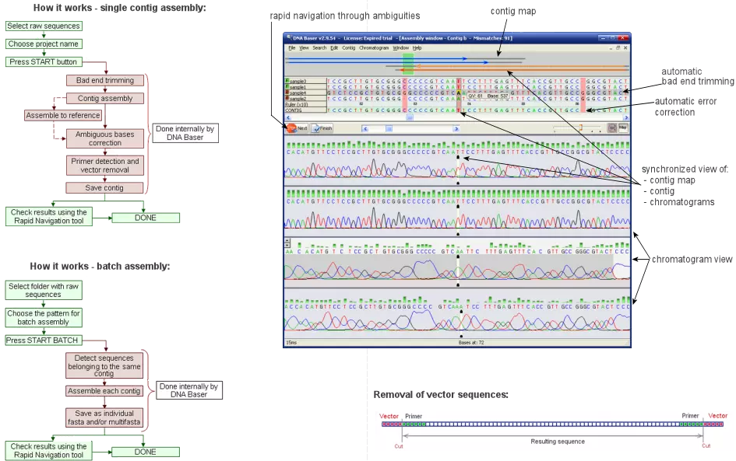Click the chromatogram height stepper at third trace
This screenshot has height=461, width=736.
(x=287, y=243)
